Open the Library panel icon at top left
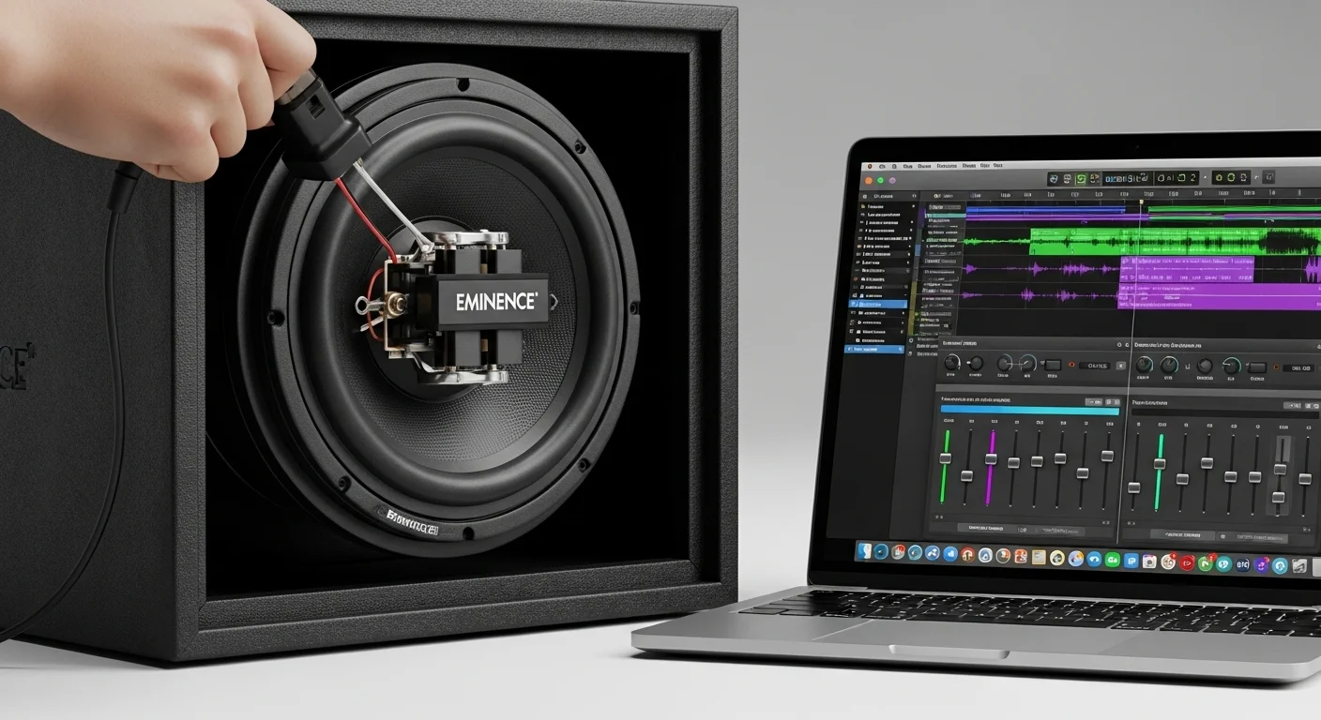 [865, 197]
